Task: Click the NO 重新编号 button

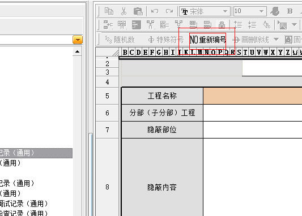Action: coord(207,40)
